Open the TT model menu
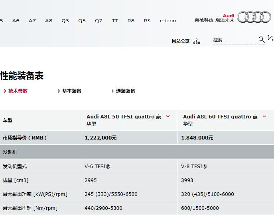Image resolution: width=274 pixels, height=215 pixels. pos(115,21)
